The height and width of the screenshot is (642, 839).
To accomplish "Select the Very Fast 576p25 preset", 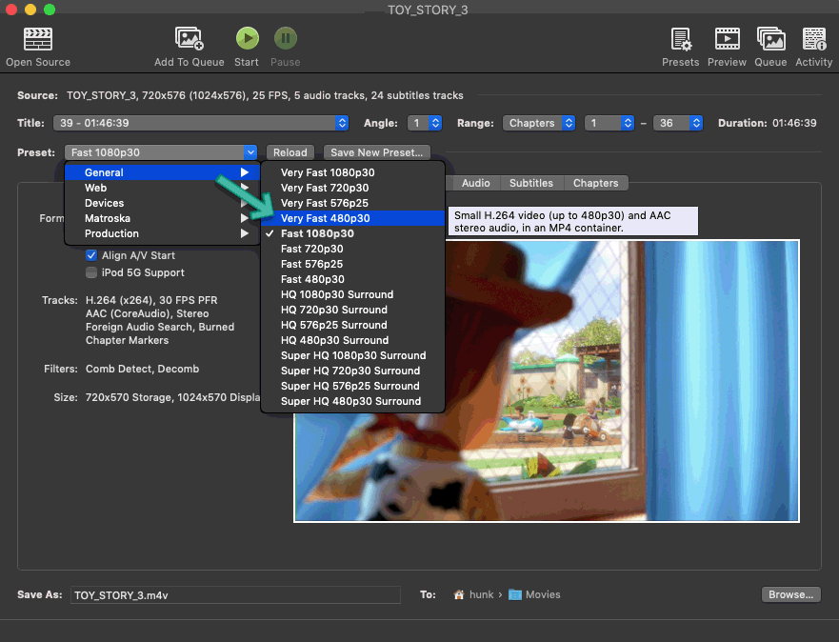I will 353,203.
